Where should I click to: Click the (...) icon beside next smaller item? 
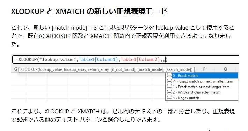coord(169,81)
